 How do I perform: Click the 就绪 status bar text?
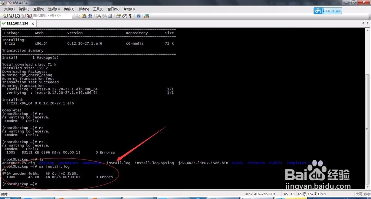pyautogui.click(x=4, y=194)
